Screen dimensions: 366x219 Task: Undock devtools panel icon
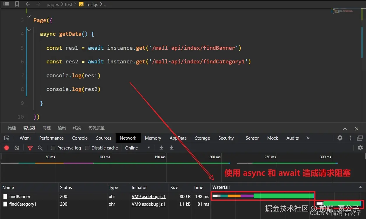[360, 138]
